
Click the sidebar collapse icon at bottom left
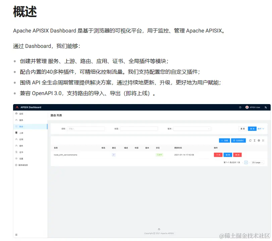point(16,235)
